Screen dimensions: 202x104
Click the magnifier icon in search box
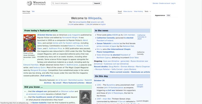pyautogui.click(x=53, y=4)
